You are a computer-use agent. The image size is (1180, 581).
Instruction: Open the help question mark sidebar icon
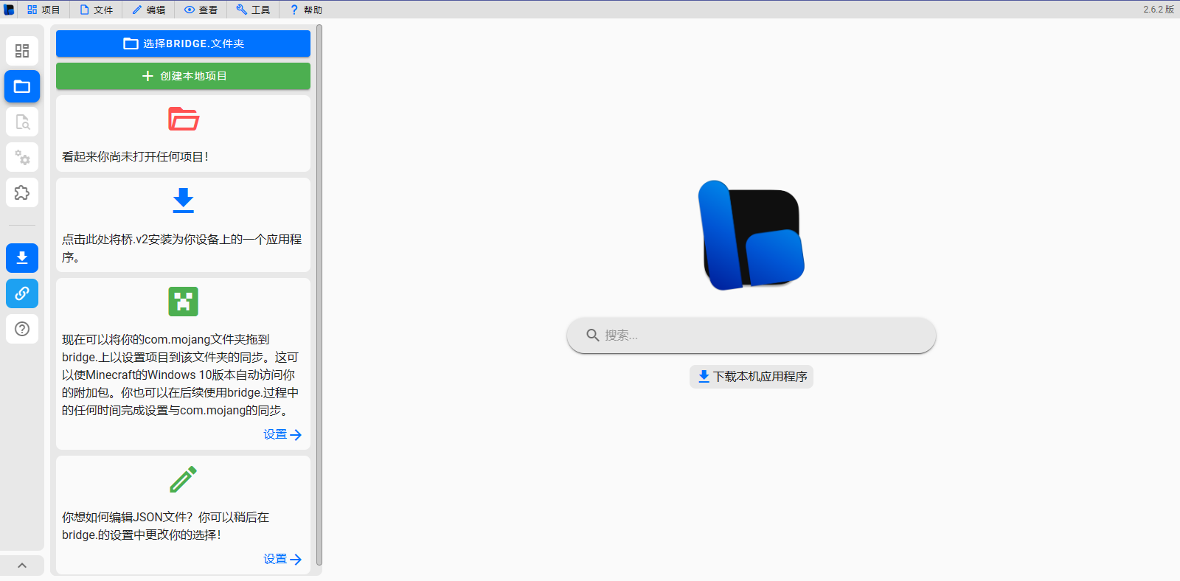click(x=22, y=328)
